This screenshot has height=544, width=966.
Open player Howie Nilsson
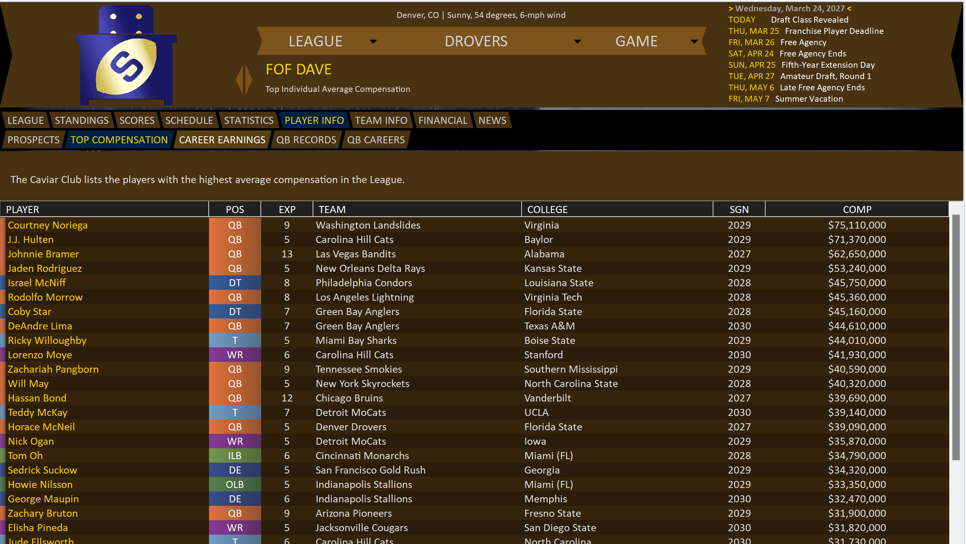pyautogui.click(x=40, y=484)
